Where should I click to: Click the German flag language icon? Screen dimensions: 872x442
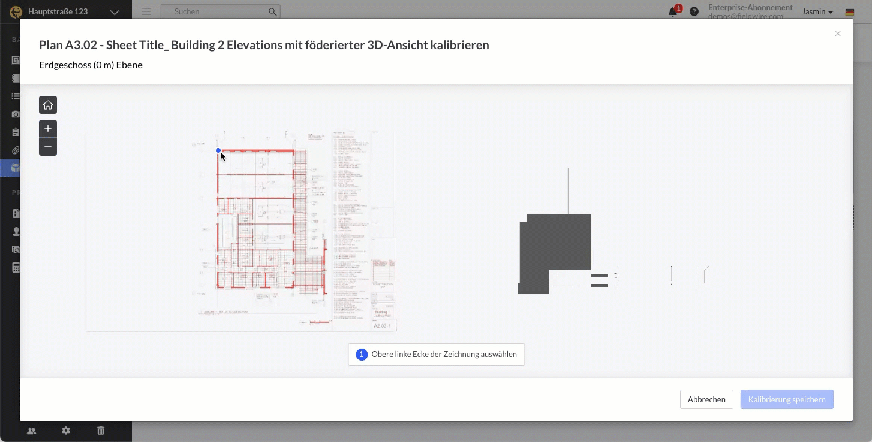(850, 12)
